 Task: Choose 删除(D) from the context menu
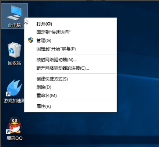(x=70, y=87)
